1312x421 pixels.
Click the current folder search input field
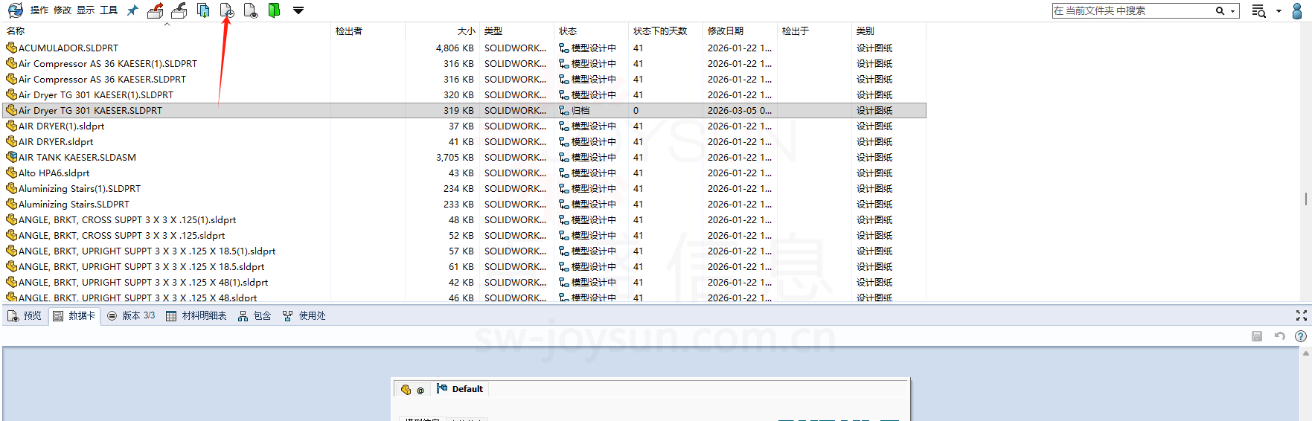pos(1131,11)
